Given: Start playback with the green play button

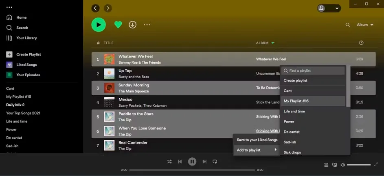Looking at the screenshot, I should (x=99, y=25).
